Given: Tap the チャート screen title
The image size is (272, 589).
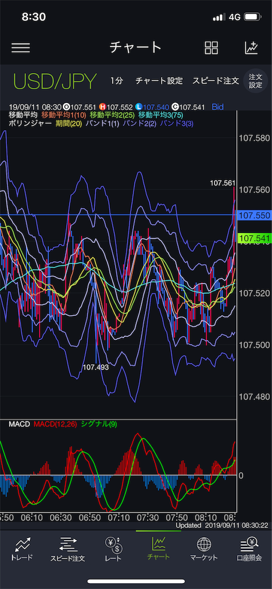Looking at the screenshot, I should [x=136, y=47].
